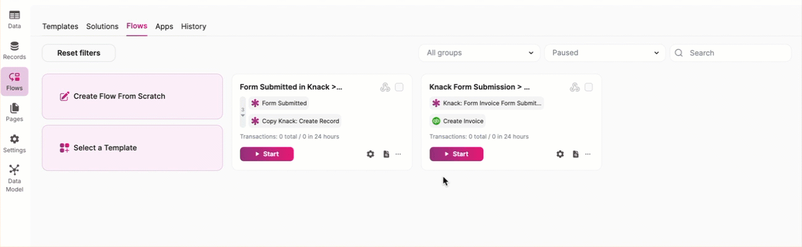Expand the 3 hidden steps arrow on the Form Submitted in Knack flow
Image resolution: width=802 pixels, height=247 pixels.
[x=243, y=115]
